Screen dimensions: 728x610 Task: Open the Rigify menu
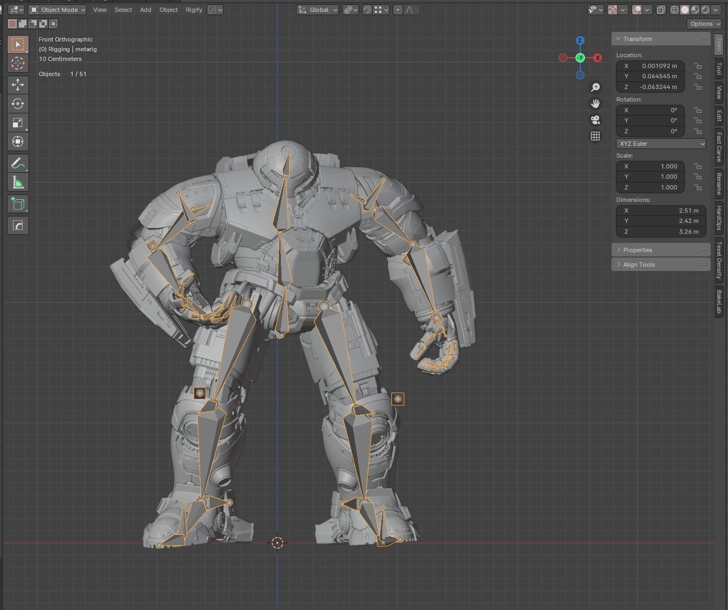194,10
